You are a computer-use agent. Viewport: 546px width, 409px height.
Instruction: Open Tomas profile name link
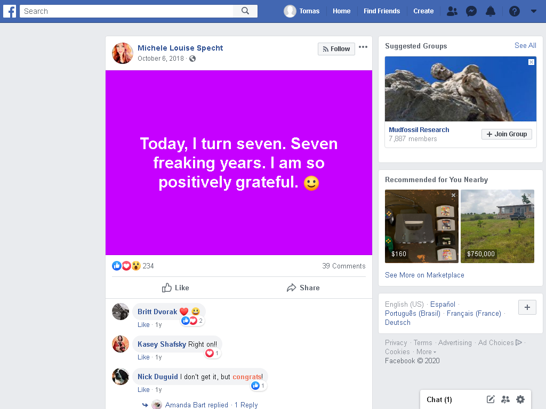[309, 11]
